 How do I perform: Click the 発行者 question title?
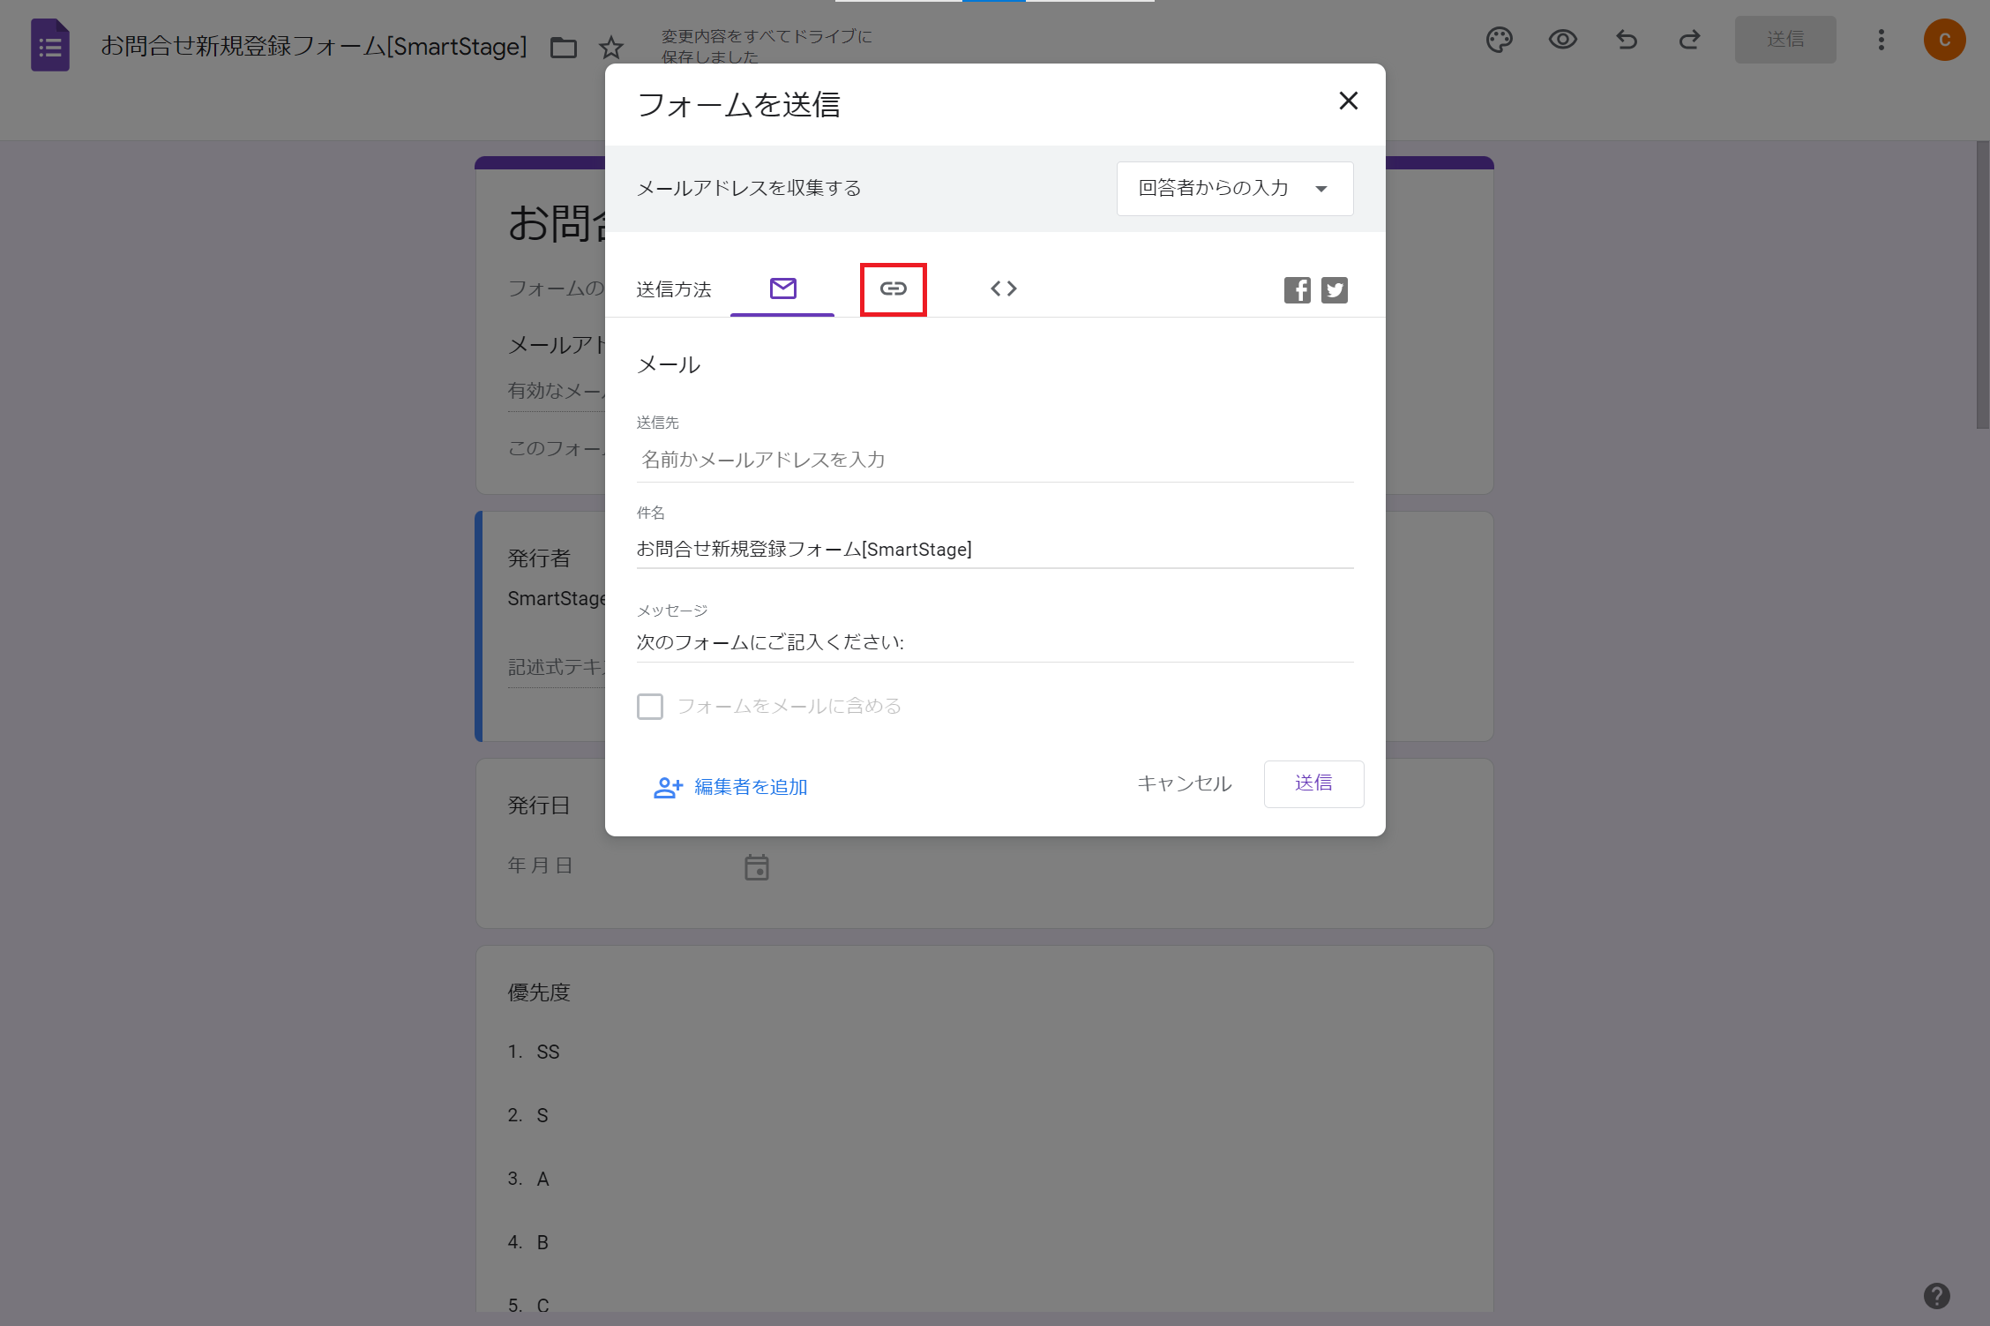(x=539, y=558)
